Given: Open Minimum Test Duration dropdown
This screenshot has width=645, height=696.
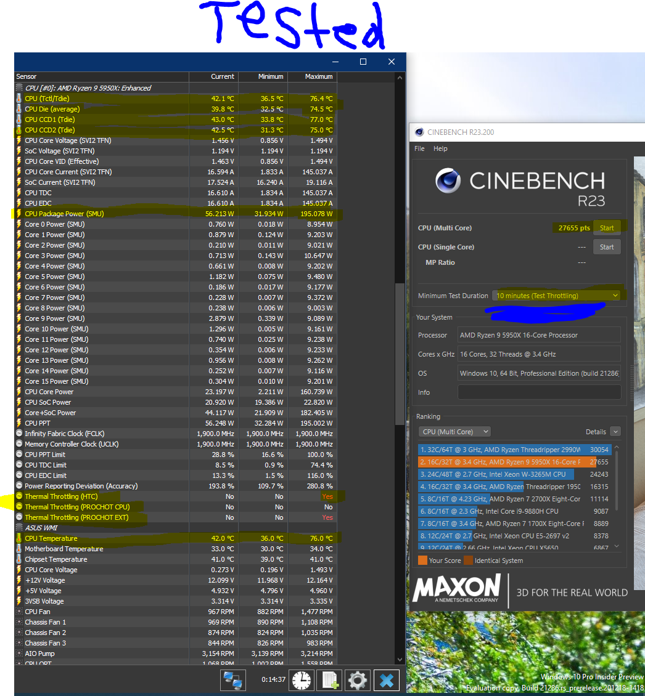Looking at the screenshot, I should pyautogui.click(x=556, y=296).
